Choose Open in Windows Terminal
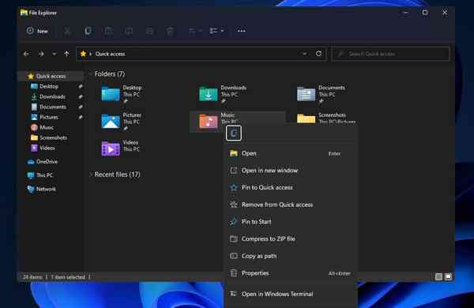The width and height of the screenshot is (474, 308). coord(291,294)
